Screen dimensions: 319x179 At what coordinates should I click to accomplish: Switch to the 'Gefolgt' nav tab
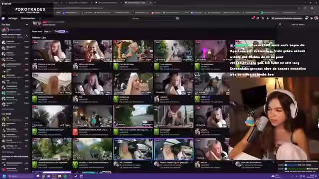pos(12,18)
